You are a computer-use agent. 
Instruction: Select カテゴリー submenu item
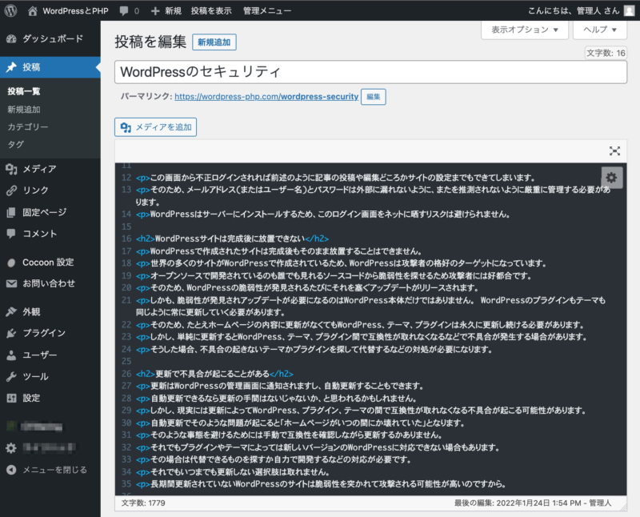(x=28, y=127)
